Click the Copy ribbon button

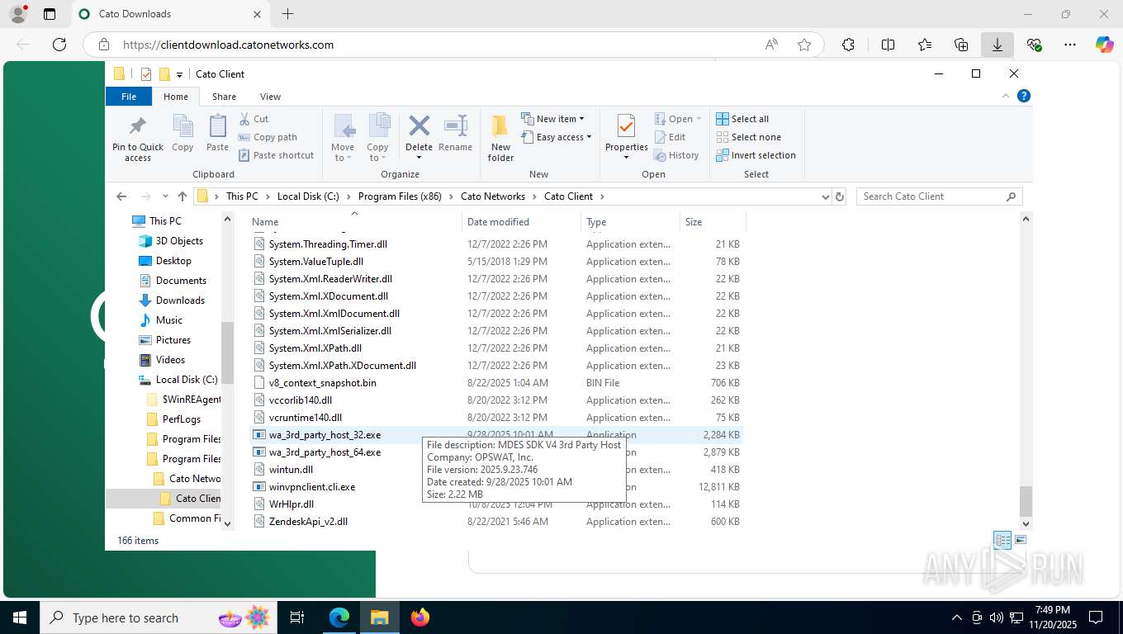182,135
